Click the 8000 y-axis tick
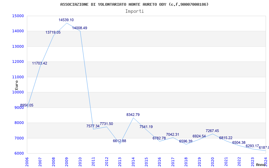This screenshot has width=269, height=168. tap(19, 123)
